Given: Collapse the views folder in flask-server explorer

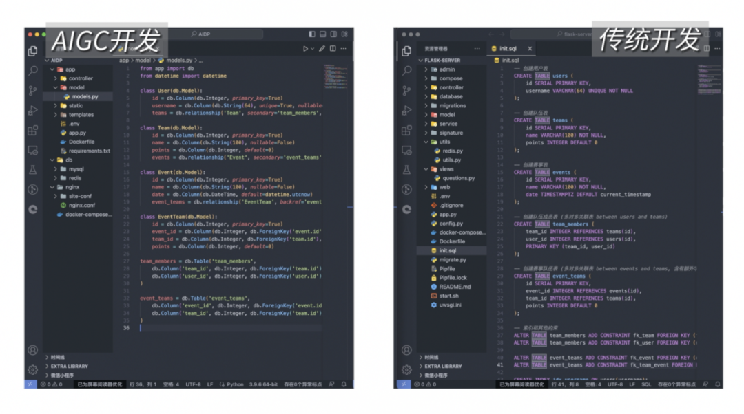Looking at the screenshot, I should pos(426,169).
